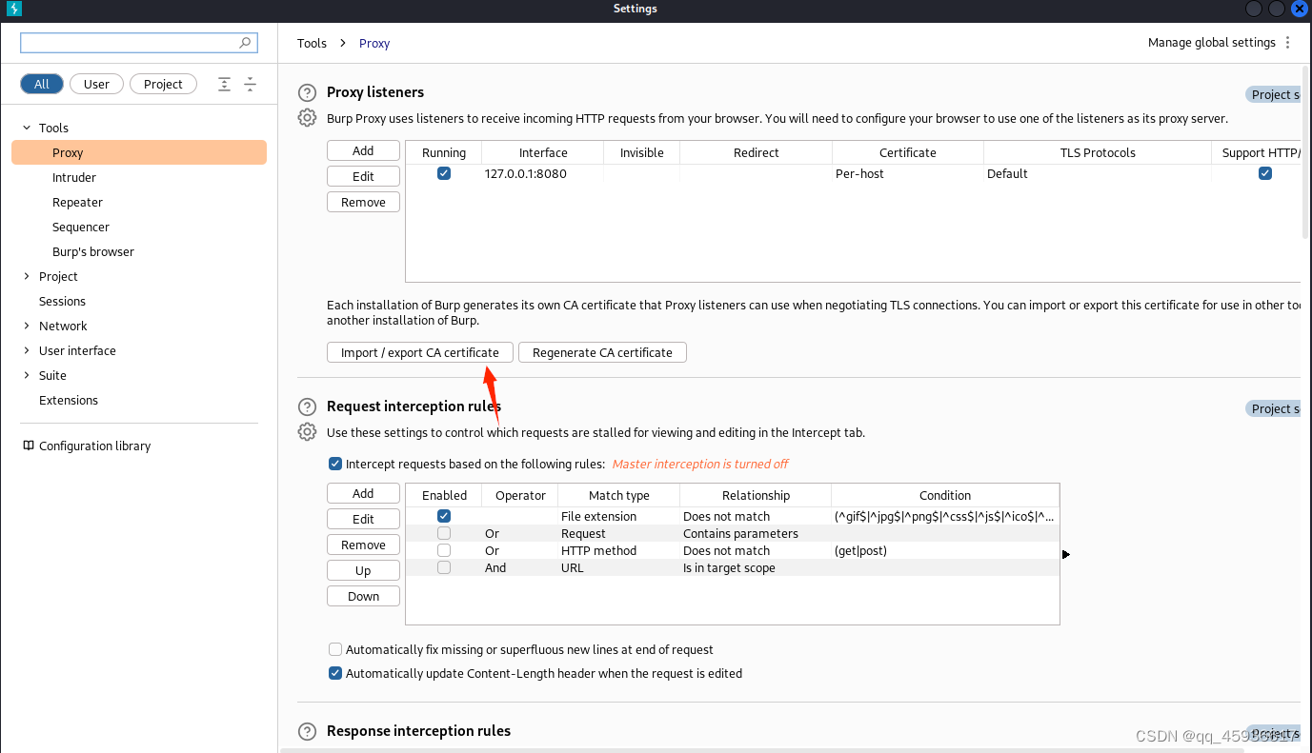Expand all settings tree icon
Viewport: 1312px width, 753px height.
[224, 84]
